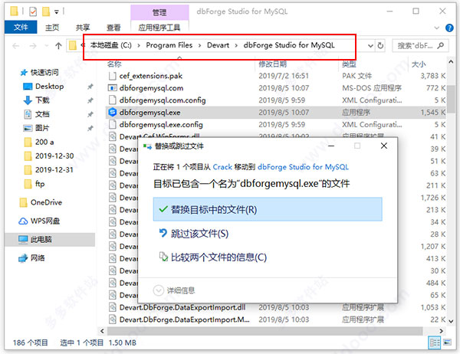This screenshot has height=354, width=460.
Task: Open recent locations dropdown arrow
Action: point(46,46)
